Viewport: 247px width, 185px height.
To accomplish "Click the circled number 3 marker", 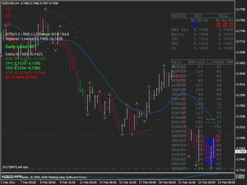I will pyautogui.click(x=8, y=24).
